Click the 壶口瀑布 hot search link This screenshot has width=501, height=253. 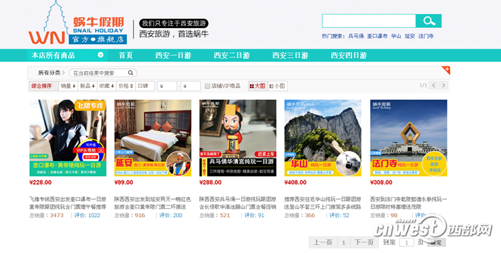(x=377, y=36)
